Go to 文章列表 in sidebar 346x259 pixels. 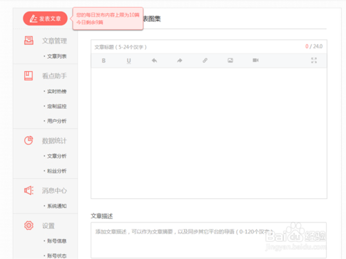(x=57, y=56)
